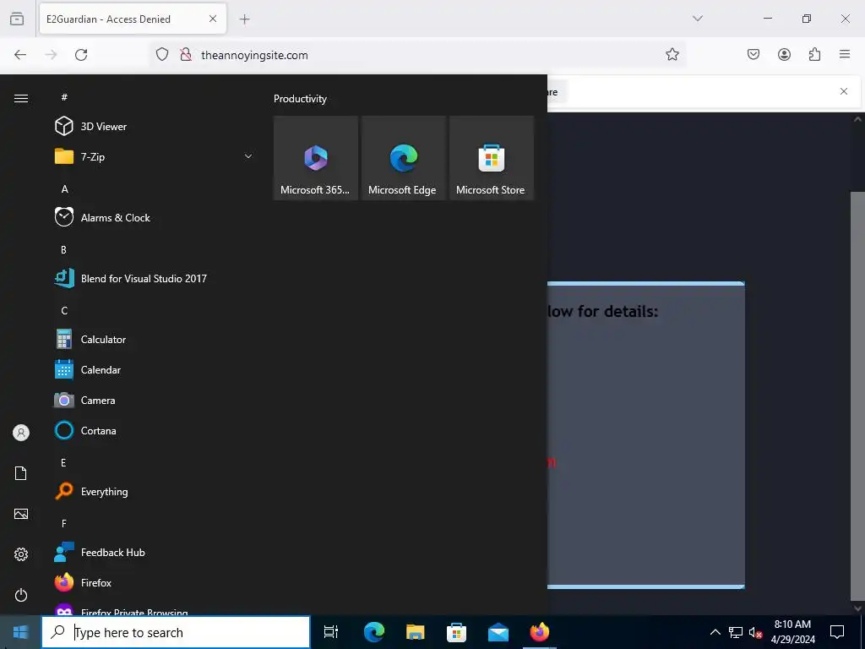Expand the 7-Zip folder chevron
Screen dimensions: 865x649
coord(248,156)
